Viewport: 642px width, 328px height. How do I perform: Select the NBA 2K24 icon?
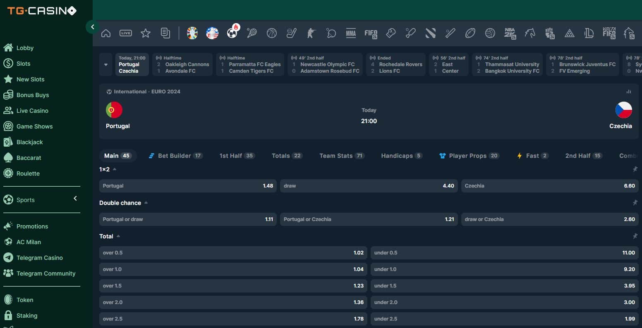(510, 33)
